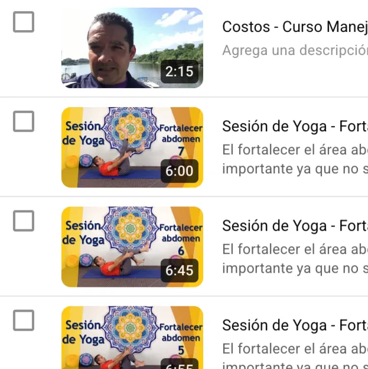Mark checkbox next to Fortalecer abdomen 5 video
368x369 pixels.
pos(24,321)
